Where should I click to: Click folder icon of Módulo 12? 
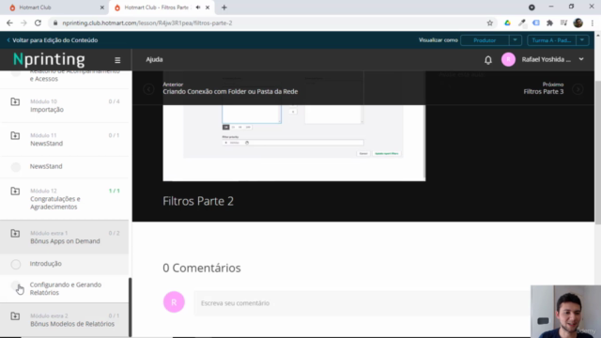(15, 191)
